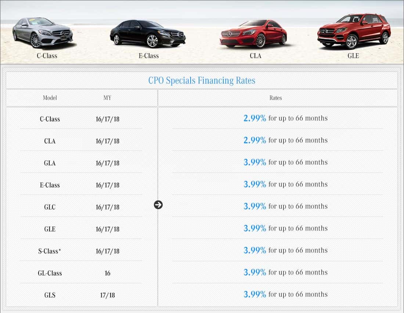
Task: Click "for up to 66 months" in the GLE row
Action: click(x=298, y=228)
